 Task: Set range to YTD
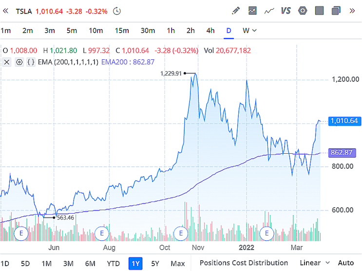pos(113,263)
